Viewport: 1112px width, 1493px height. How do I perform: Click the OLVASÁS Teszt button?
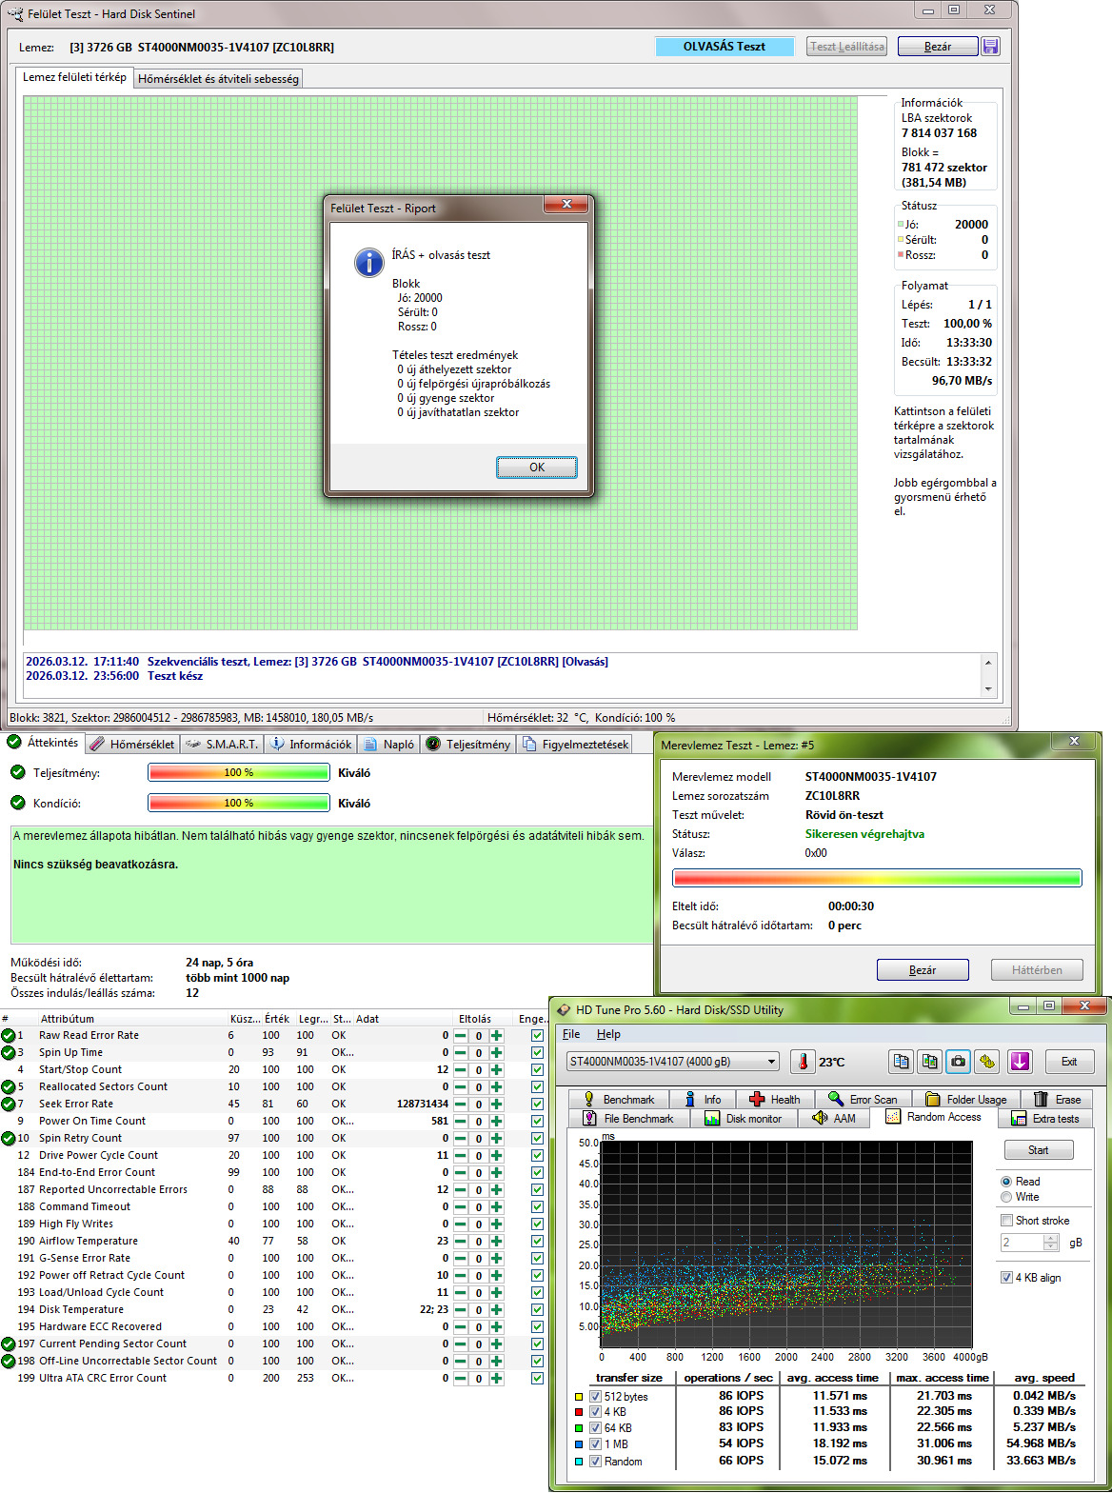pyautogui.click(x=725, y=47)
